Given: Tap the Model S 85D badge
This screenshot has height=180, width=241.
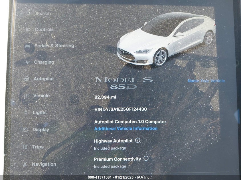Looking at the screenshot, I should (x=124, y=83).
